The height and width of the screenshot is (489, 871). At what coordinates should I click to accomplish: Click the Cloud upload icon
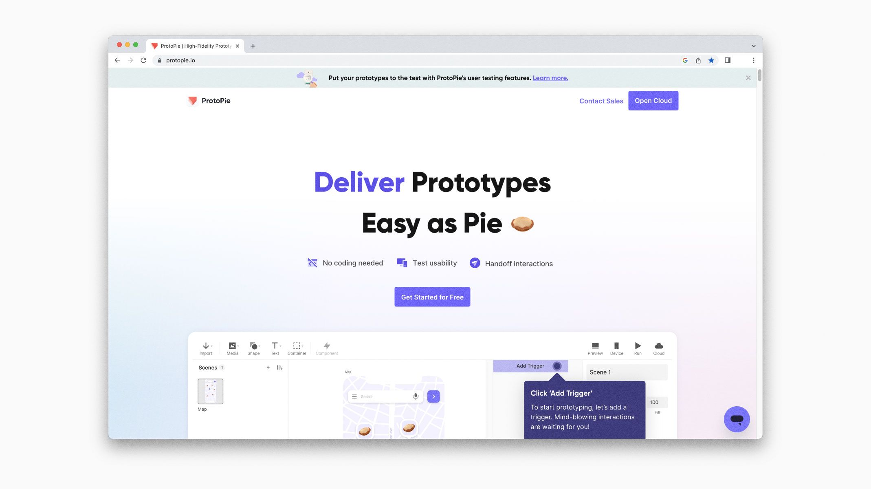[658, 346]
